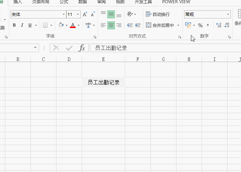Screen dimensions: 241x172
Task: Click the text orientation icon
Action: click(130, 15)
